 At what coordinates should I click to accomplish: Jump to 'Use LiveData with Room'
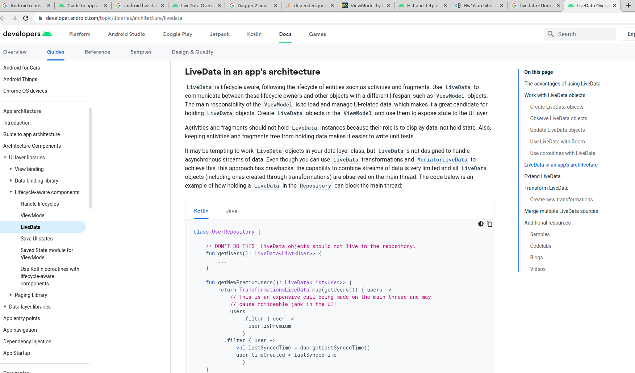pos(557,142)
